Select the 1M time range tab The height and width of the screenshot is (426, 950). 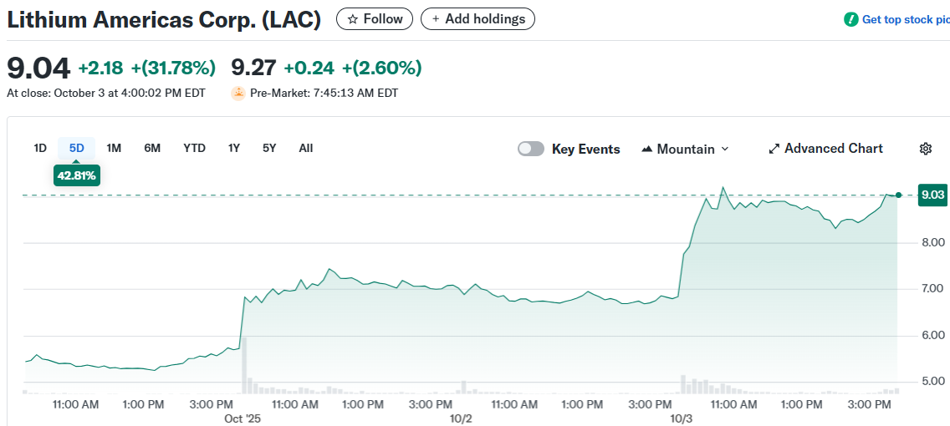point(115,148)
